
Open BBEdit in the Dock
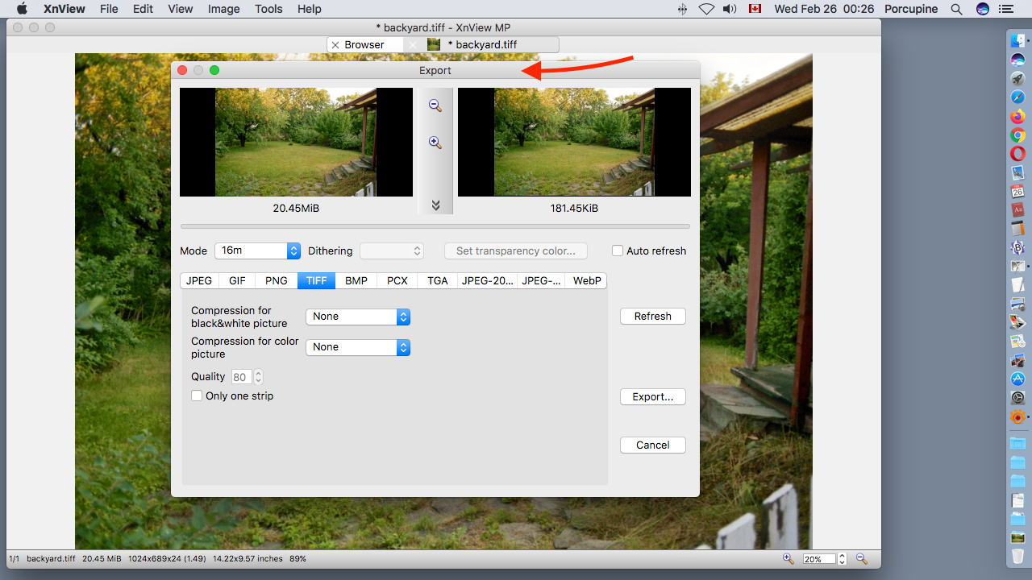[1017, 247]
